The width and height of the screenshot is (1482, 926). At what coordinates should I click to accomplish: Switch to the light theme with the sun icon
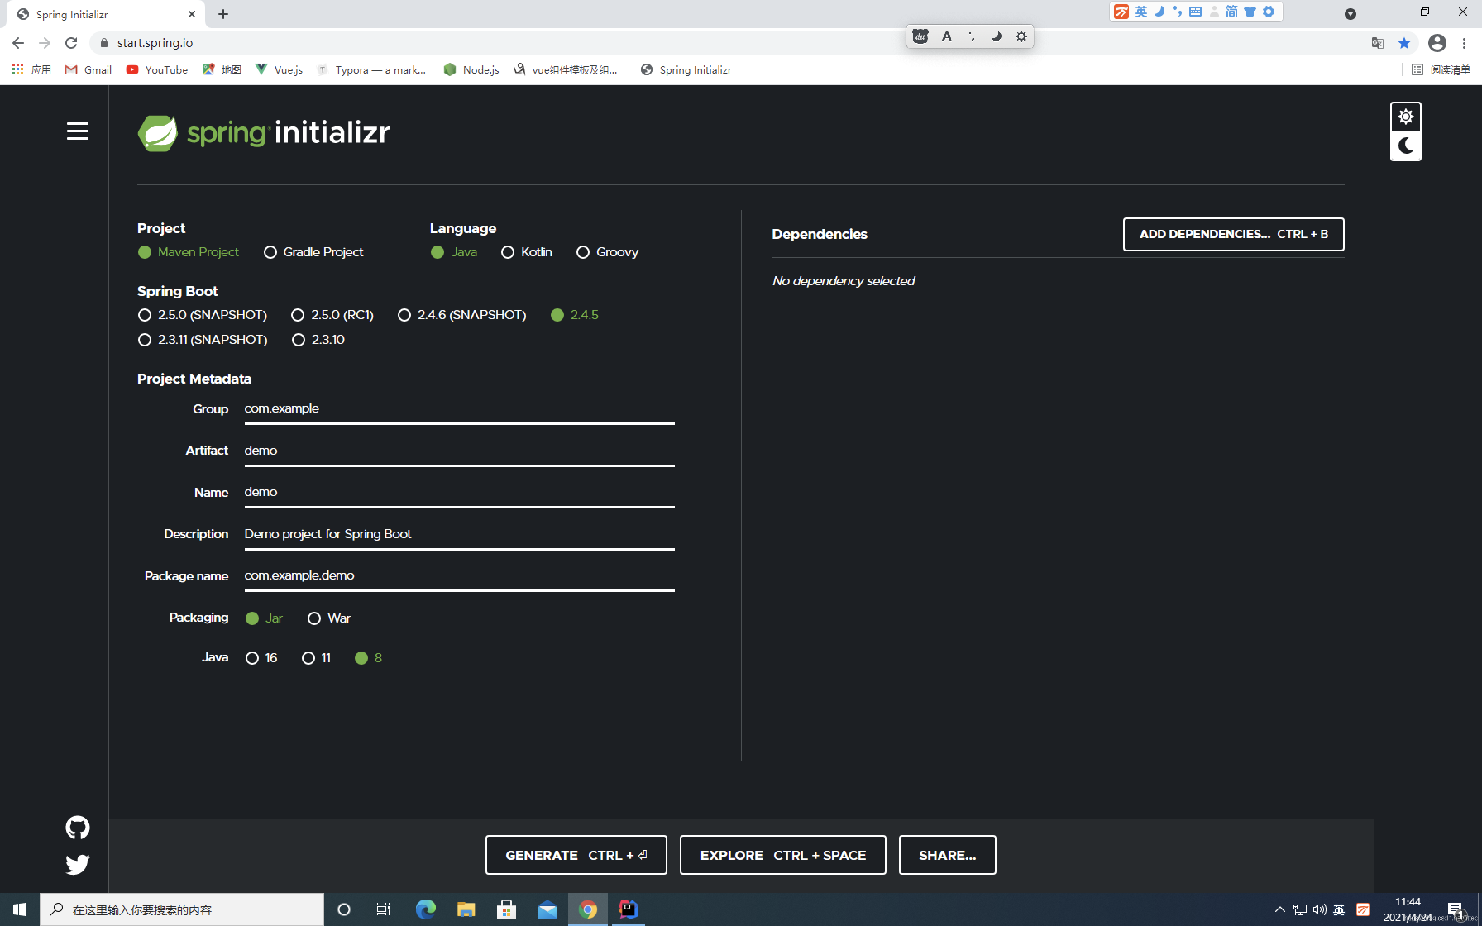pyautogui.click(x=1406, y=116)
